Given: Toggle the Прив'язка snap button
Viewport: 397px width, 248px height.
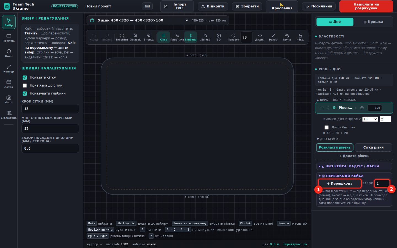Looking at the screenshot, I should [177, 37].
